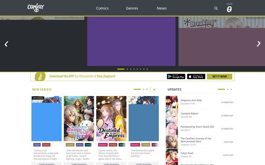
Task: Click START READING under Reincarnated Hero card
Action: pos(79,164)
